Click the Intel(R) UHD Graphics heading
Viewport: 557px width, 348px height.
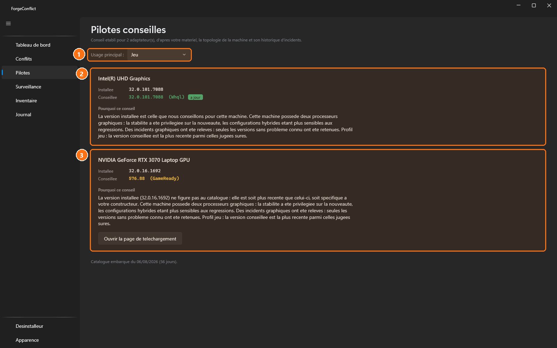point(124,79)
